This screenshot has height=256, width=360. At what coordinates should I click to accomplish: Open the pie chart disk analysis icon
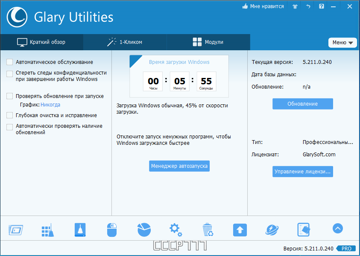click(x=144, y=230)
